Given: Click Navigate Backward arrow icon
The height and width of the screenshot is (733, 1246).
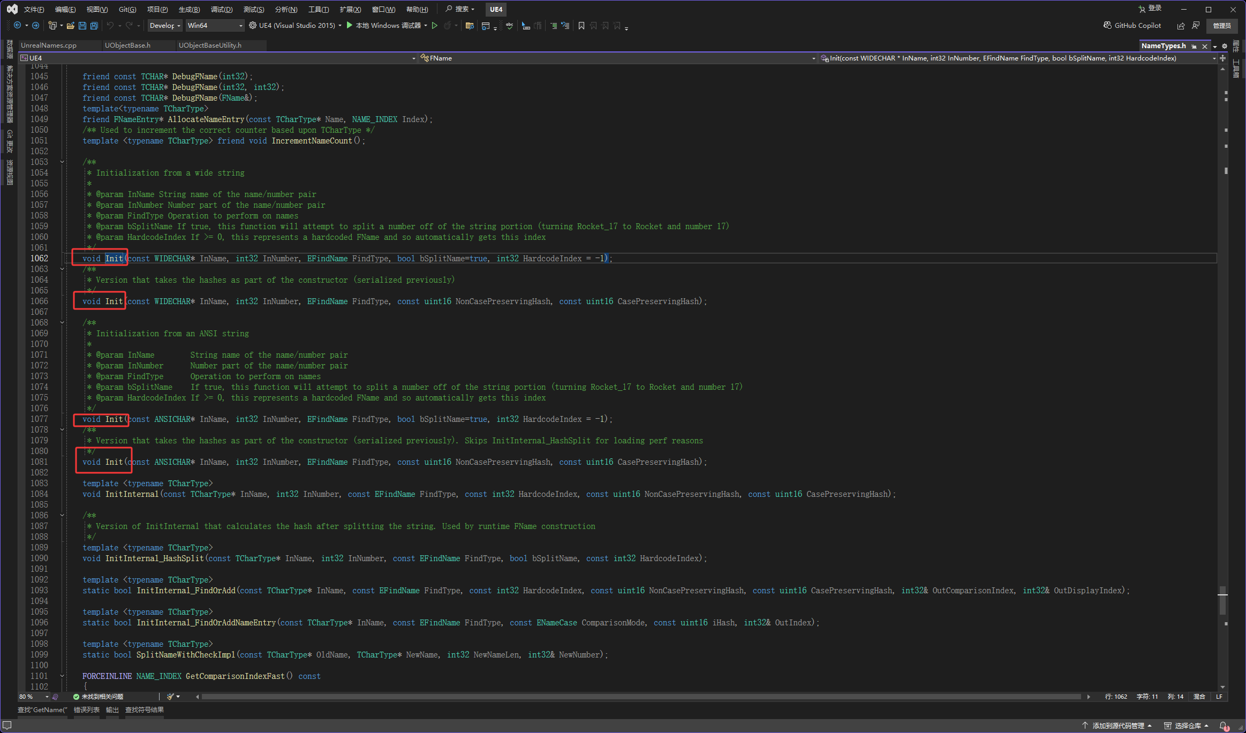Looking at the screenshot, I should coord(17,26).
